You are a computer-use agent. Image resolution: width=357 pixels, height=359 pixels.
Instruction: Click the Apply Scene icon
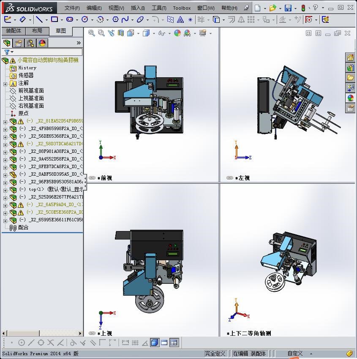pos(187,33)
